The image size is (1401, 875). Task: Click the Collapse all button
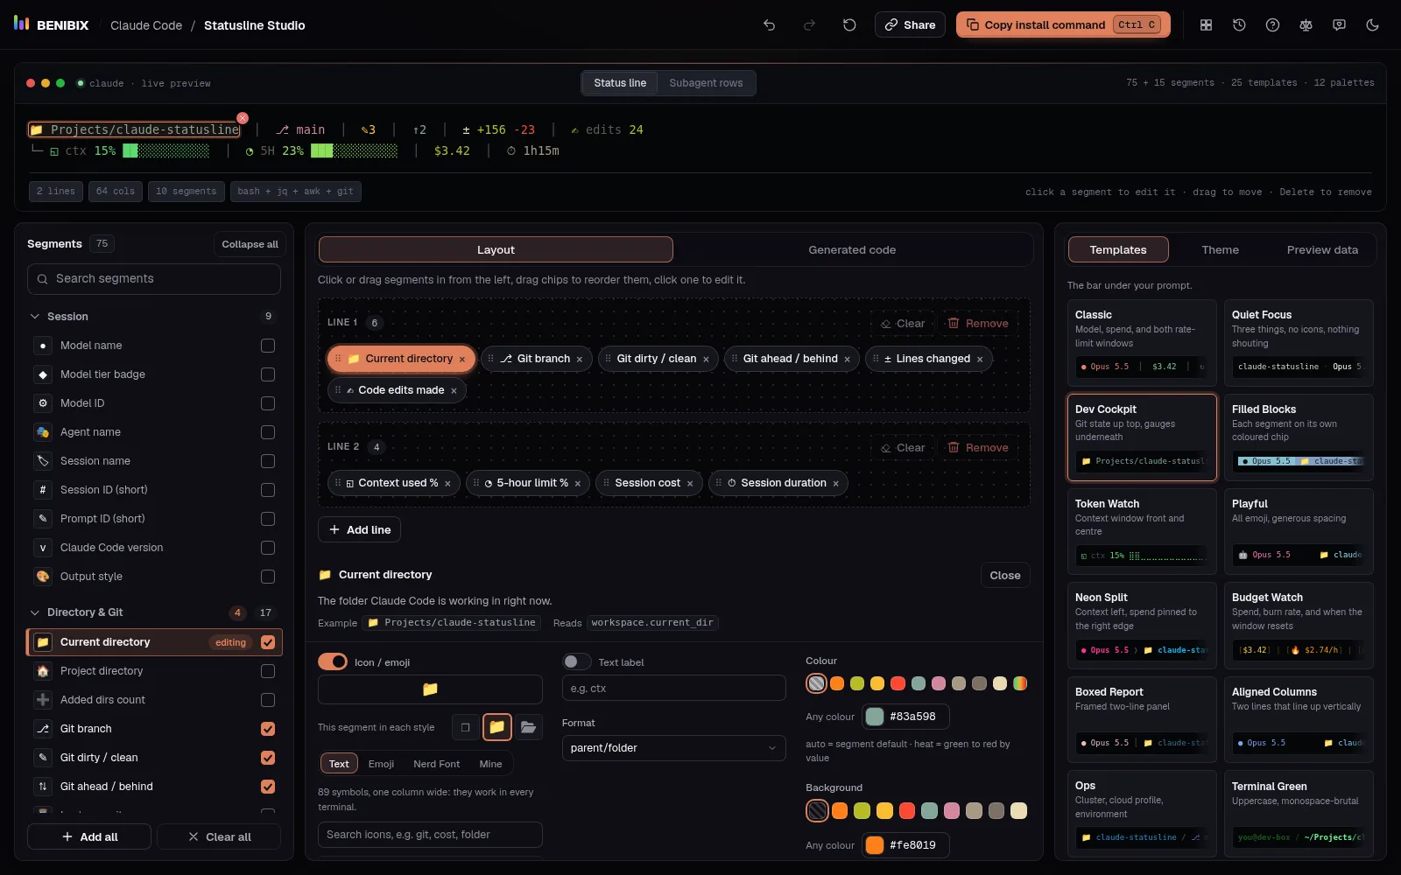click(250, 244)
